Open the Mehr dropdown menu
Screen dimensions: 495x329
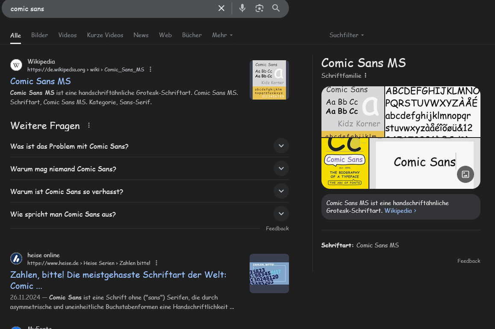[x=222, y=35]
